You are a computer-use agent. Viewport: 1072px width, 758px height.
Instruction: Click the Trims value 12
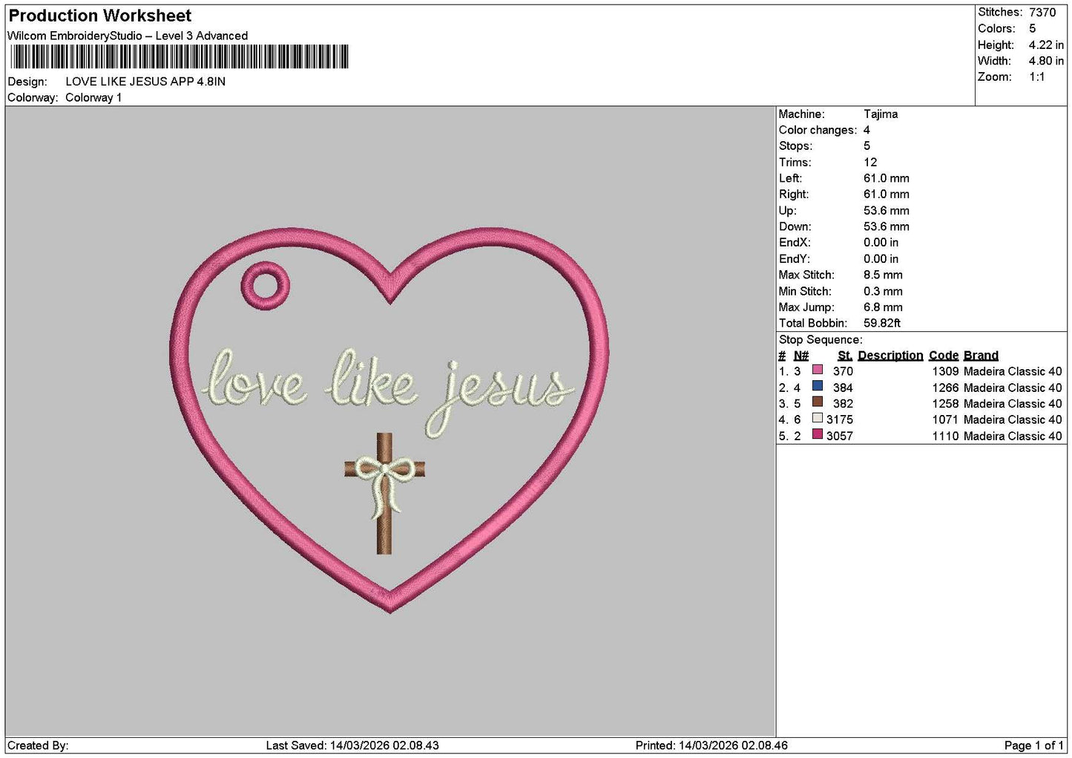pos(870,163)
